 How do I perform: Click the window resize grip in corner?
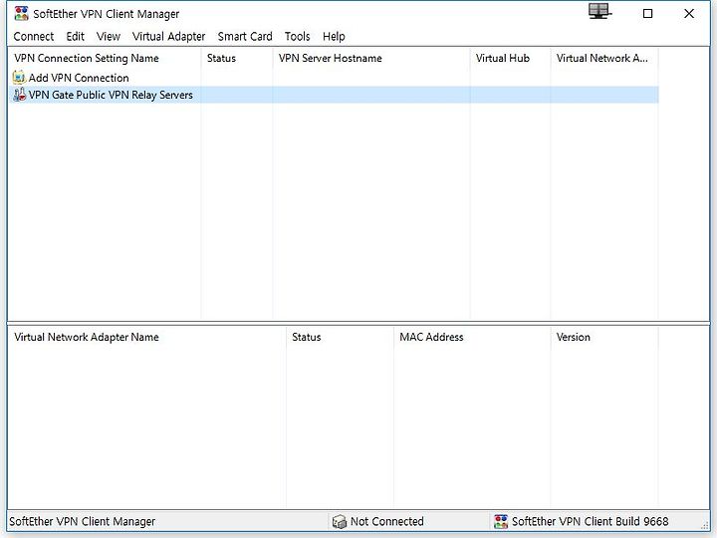[705, 526]
